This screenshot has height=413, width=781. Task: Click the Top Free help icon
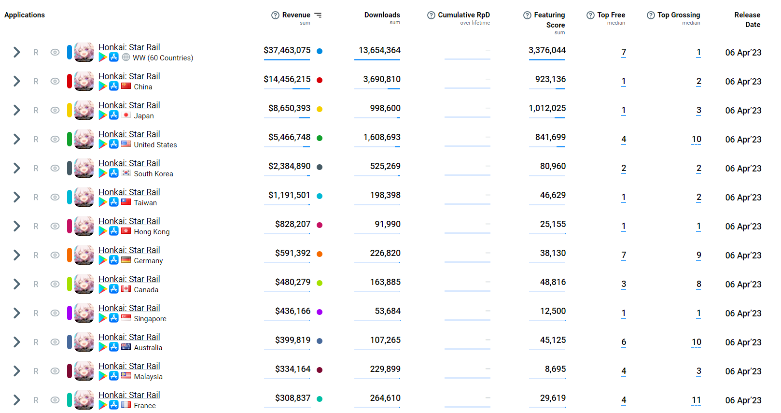pyautogui.click(x=590, y=15)
